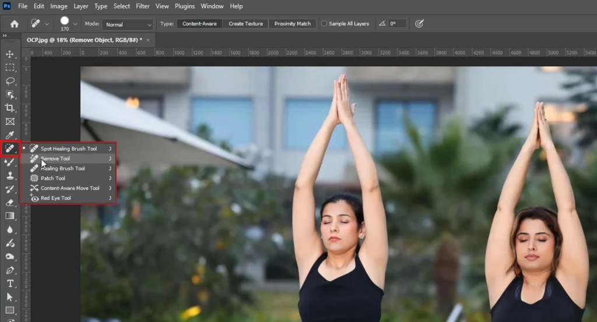
Task: Choose Patch Tool from flyout
Action: 69,178
